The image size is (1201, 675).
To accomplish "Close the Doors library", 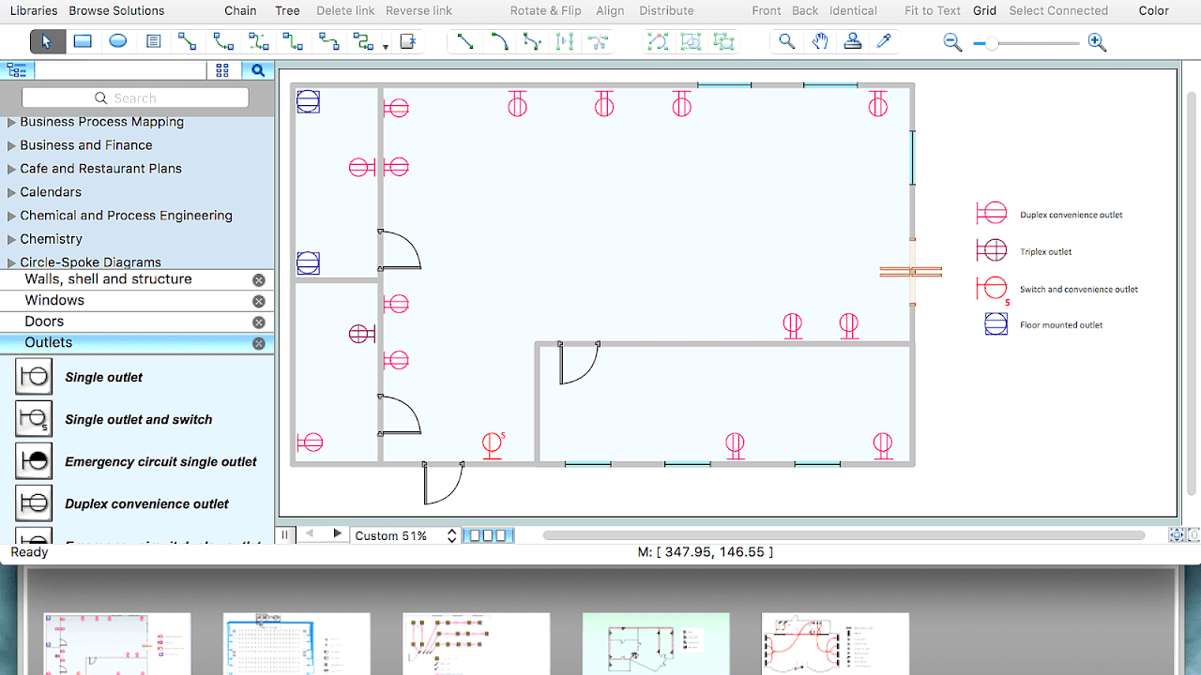I will pyautogui.click(x=259, y=322).
